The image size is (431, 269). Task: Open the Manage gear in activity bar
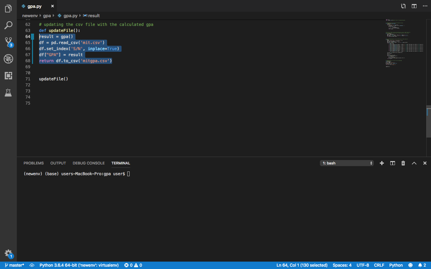[x=8, y=254]
